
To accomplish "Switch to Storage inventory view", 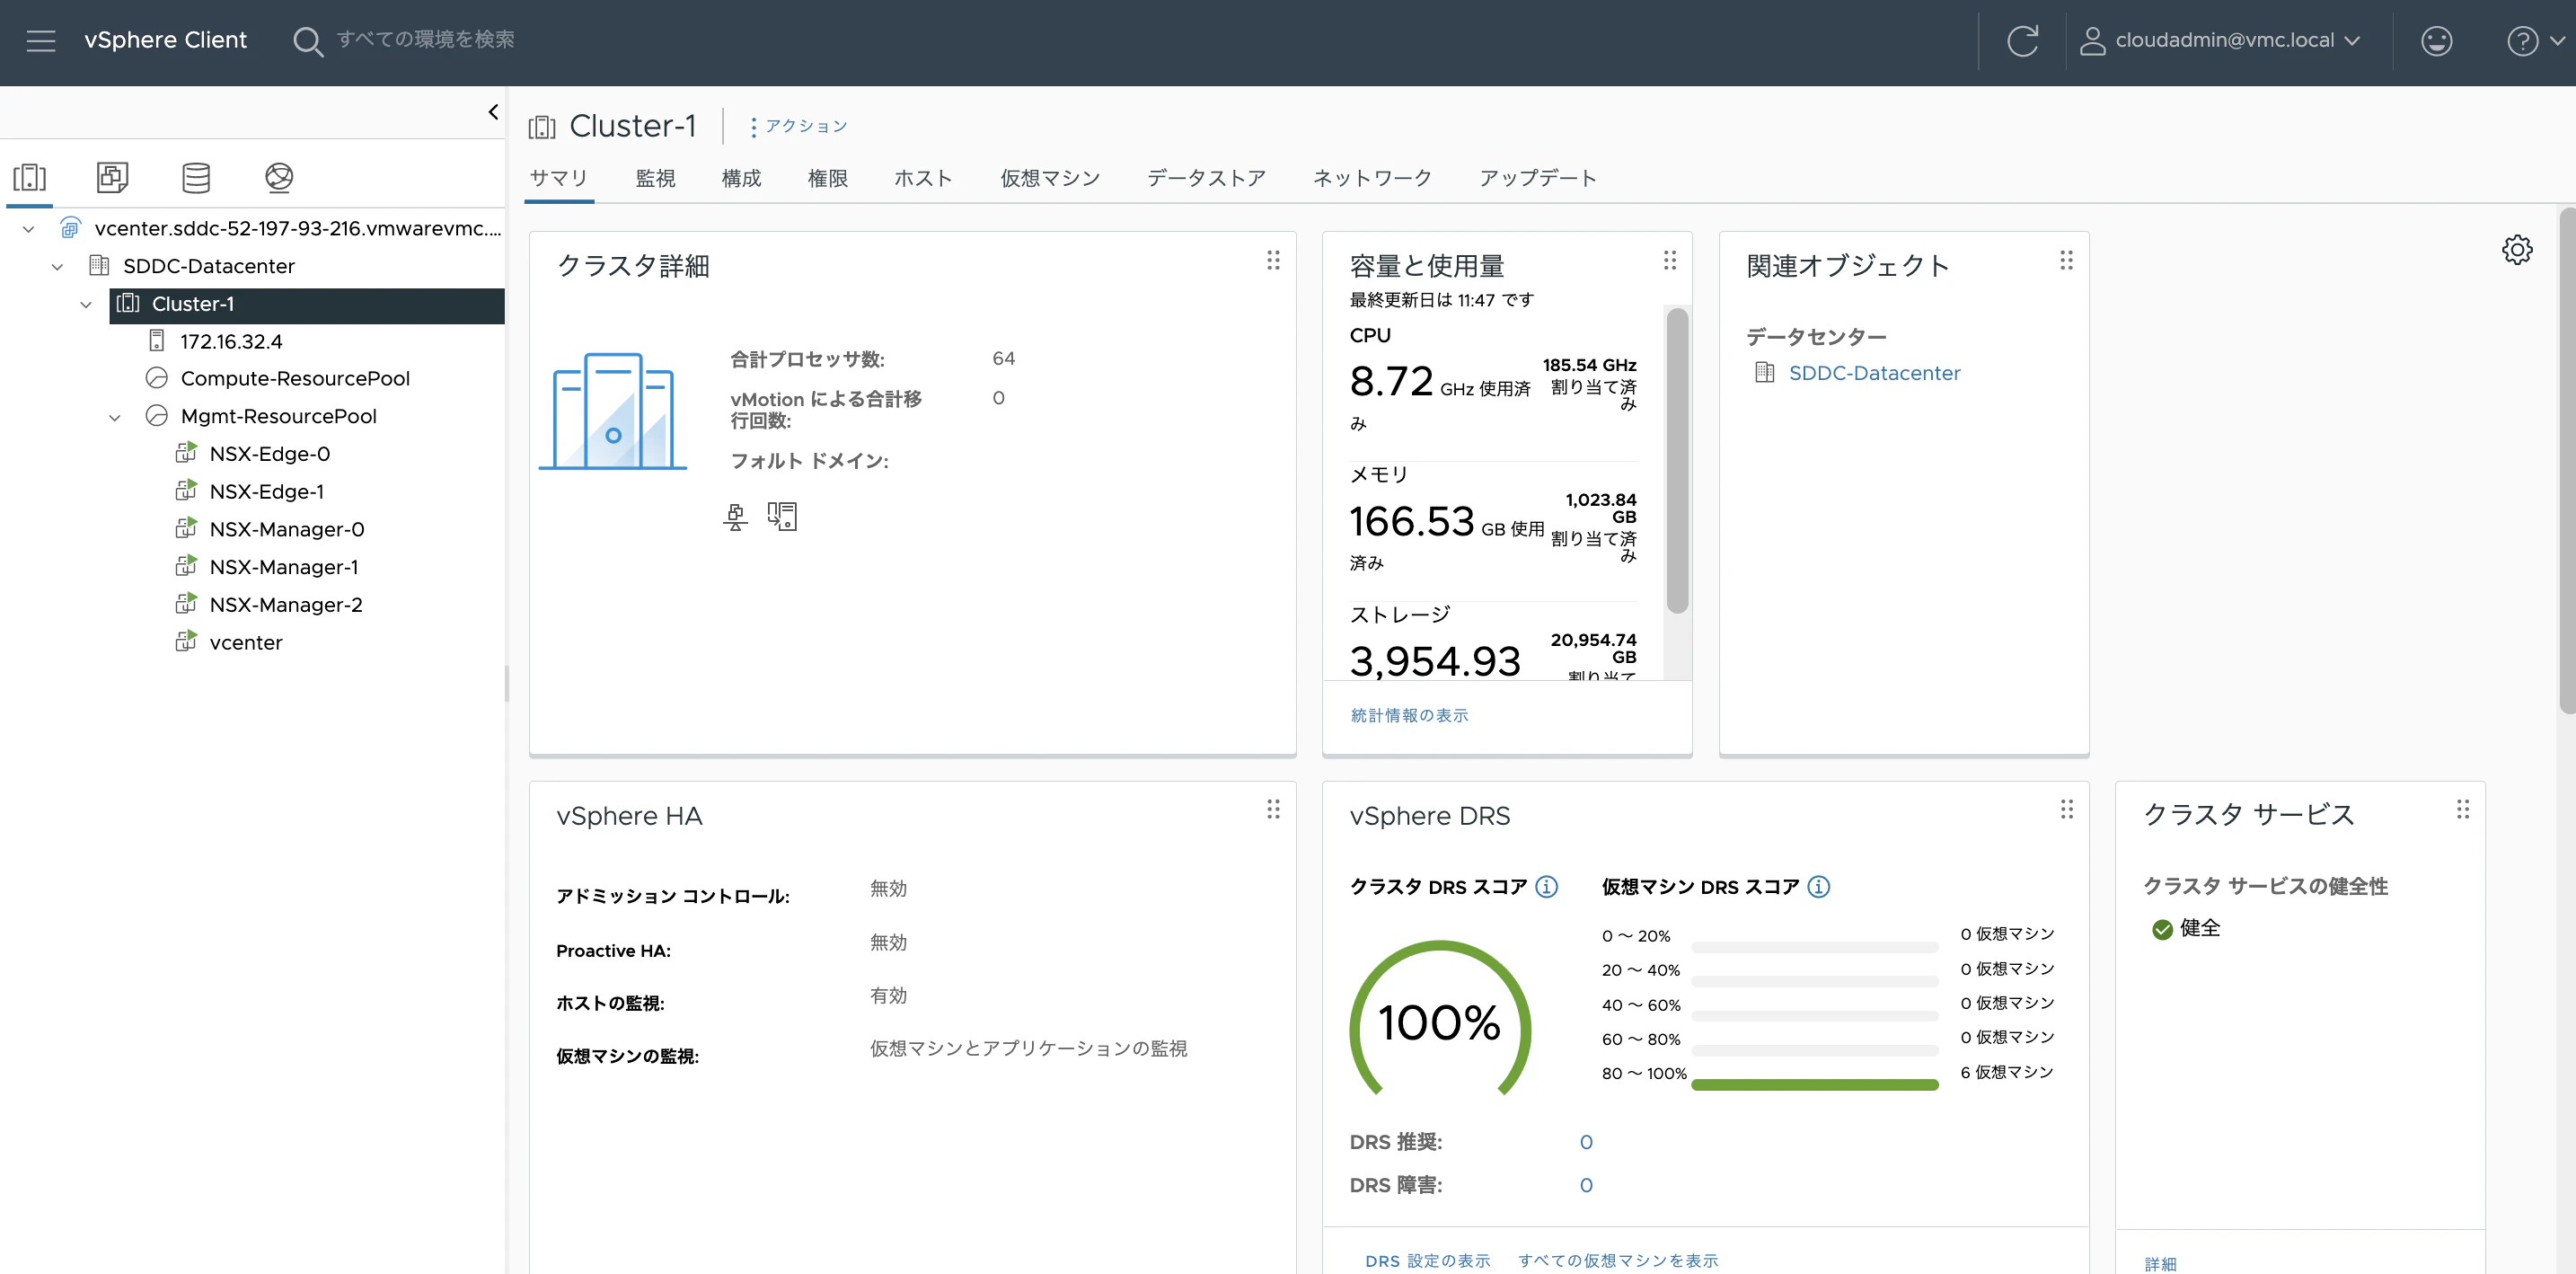I will [x=196, y=178].
